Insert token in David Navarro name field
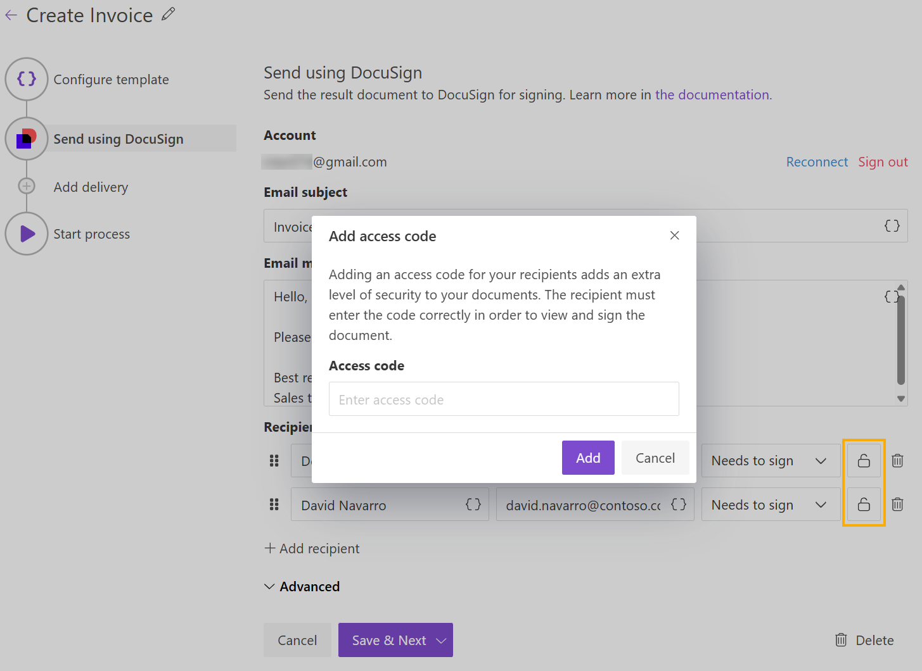 coord(473,505)
